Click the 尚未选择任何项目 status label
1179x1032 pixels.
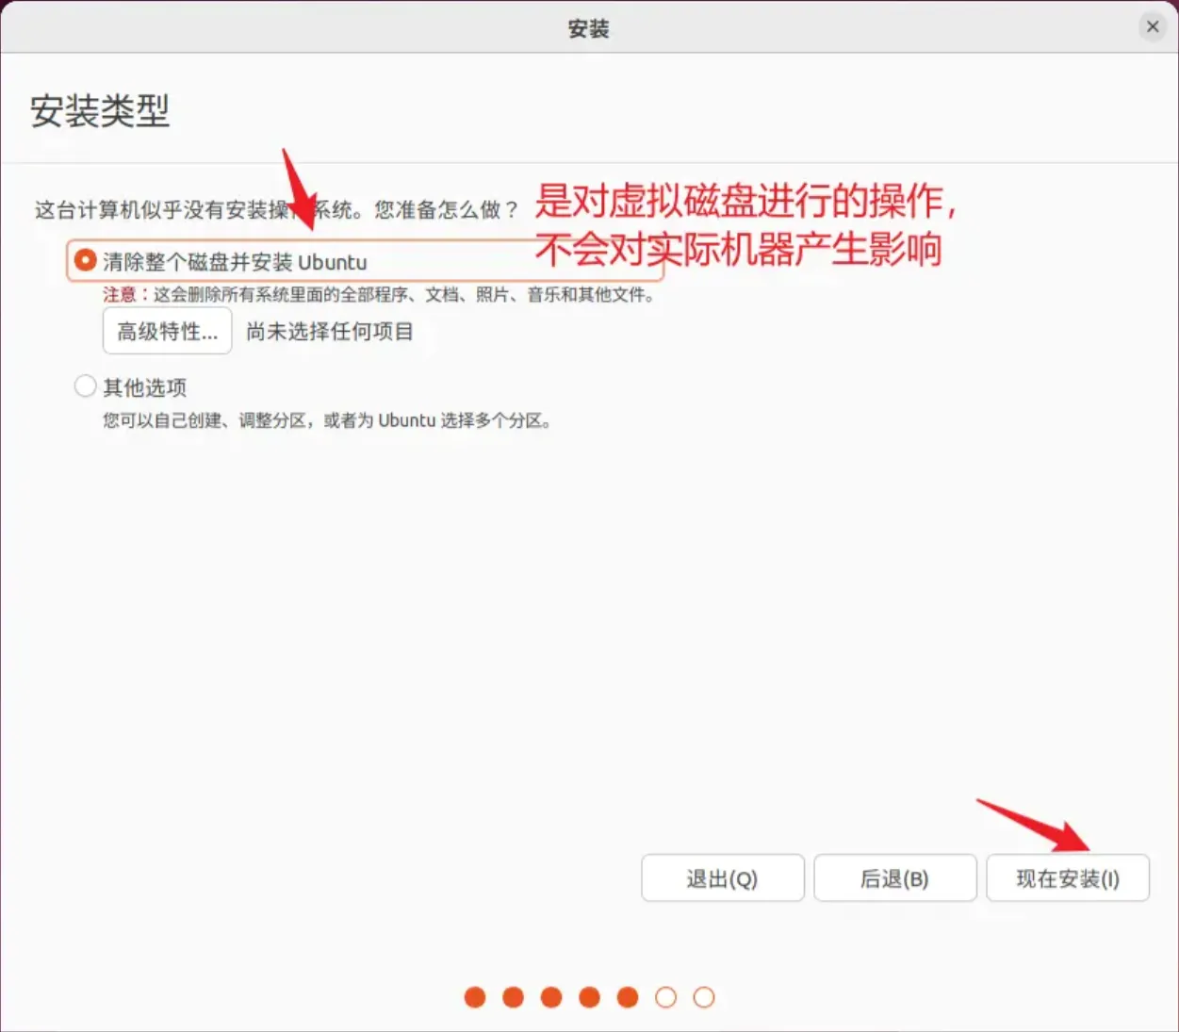tap(329, 332)
